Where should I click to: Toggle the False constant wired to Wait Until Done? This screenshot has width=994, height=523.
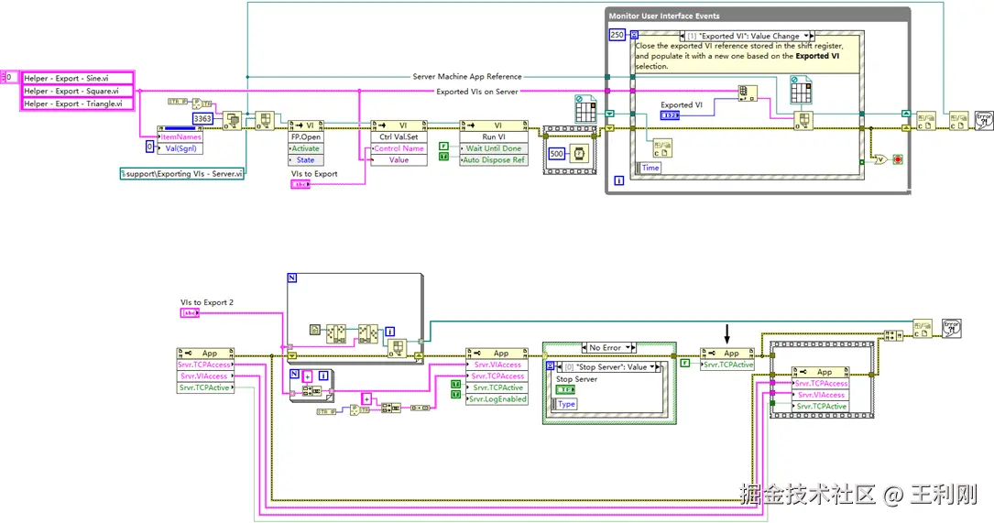click(443, 147)
